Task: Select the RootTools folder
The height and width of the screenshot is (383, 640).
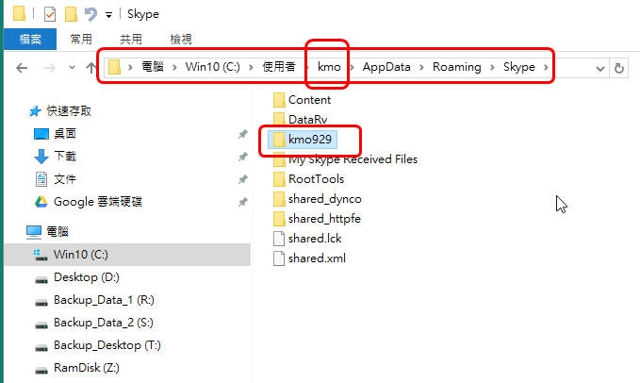Action: [x=317, y=179]
